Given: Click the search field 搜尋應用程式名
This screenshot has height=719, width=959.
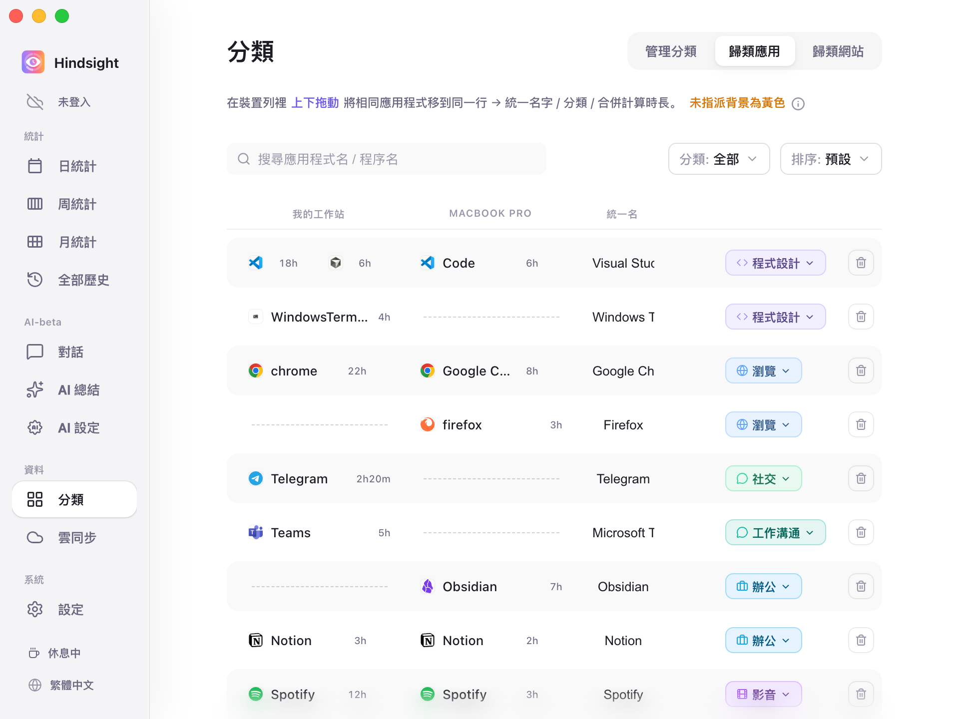Looking at the screenshot, I should click(x=386, y=159).
